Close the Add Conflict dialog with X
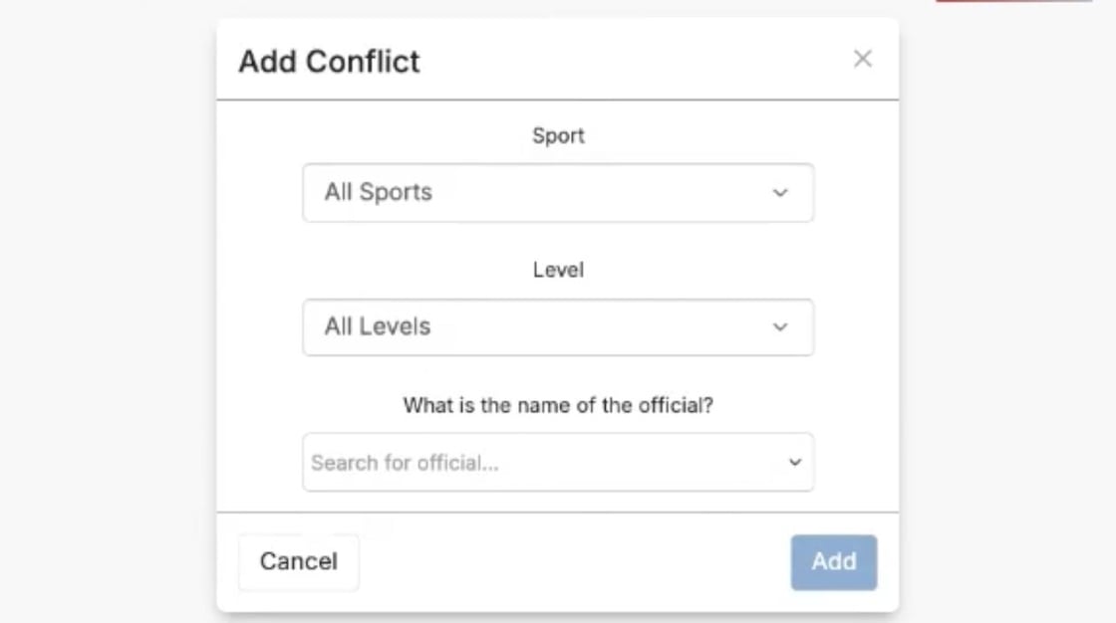This screenshot has height=623, width=1116. tap(863, 59)
